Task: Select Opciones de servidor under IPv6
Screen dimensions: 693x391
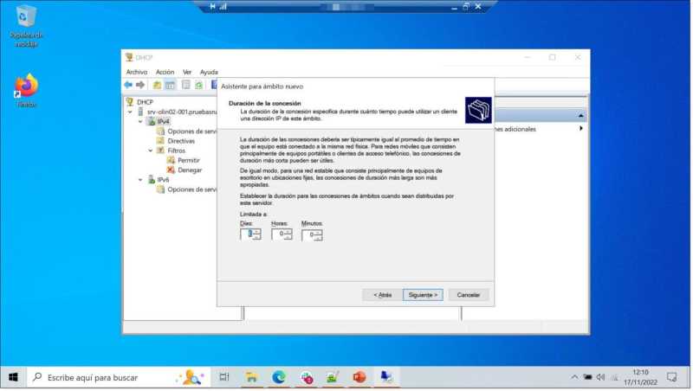Action: pyautogui.click(x=191, y=189)
